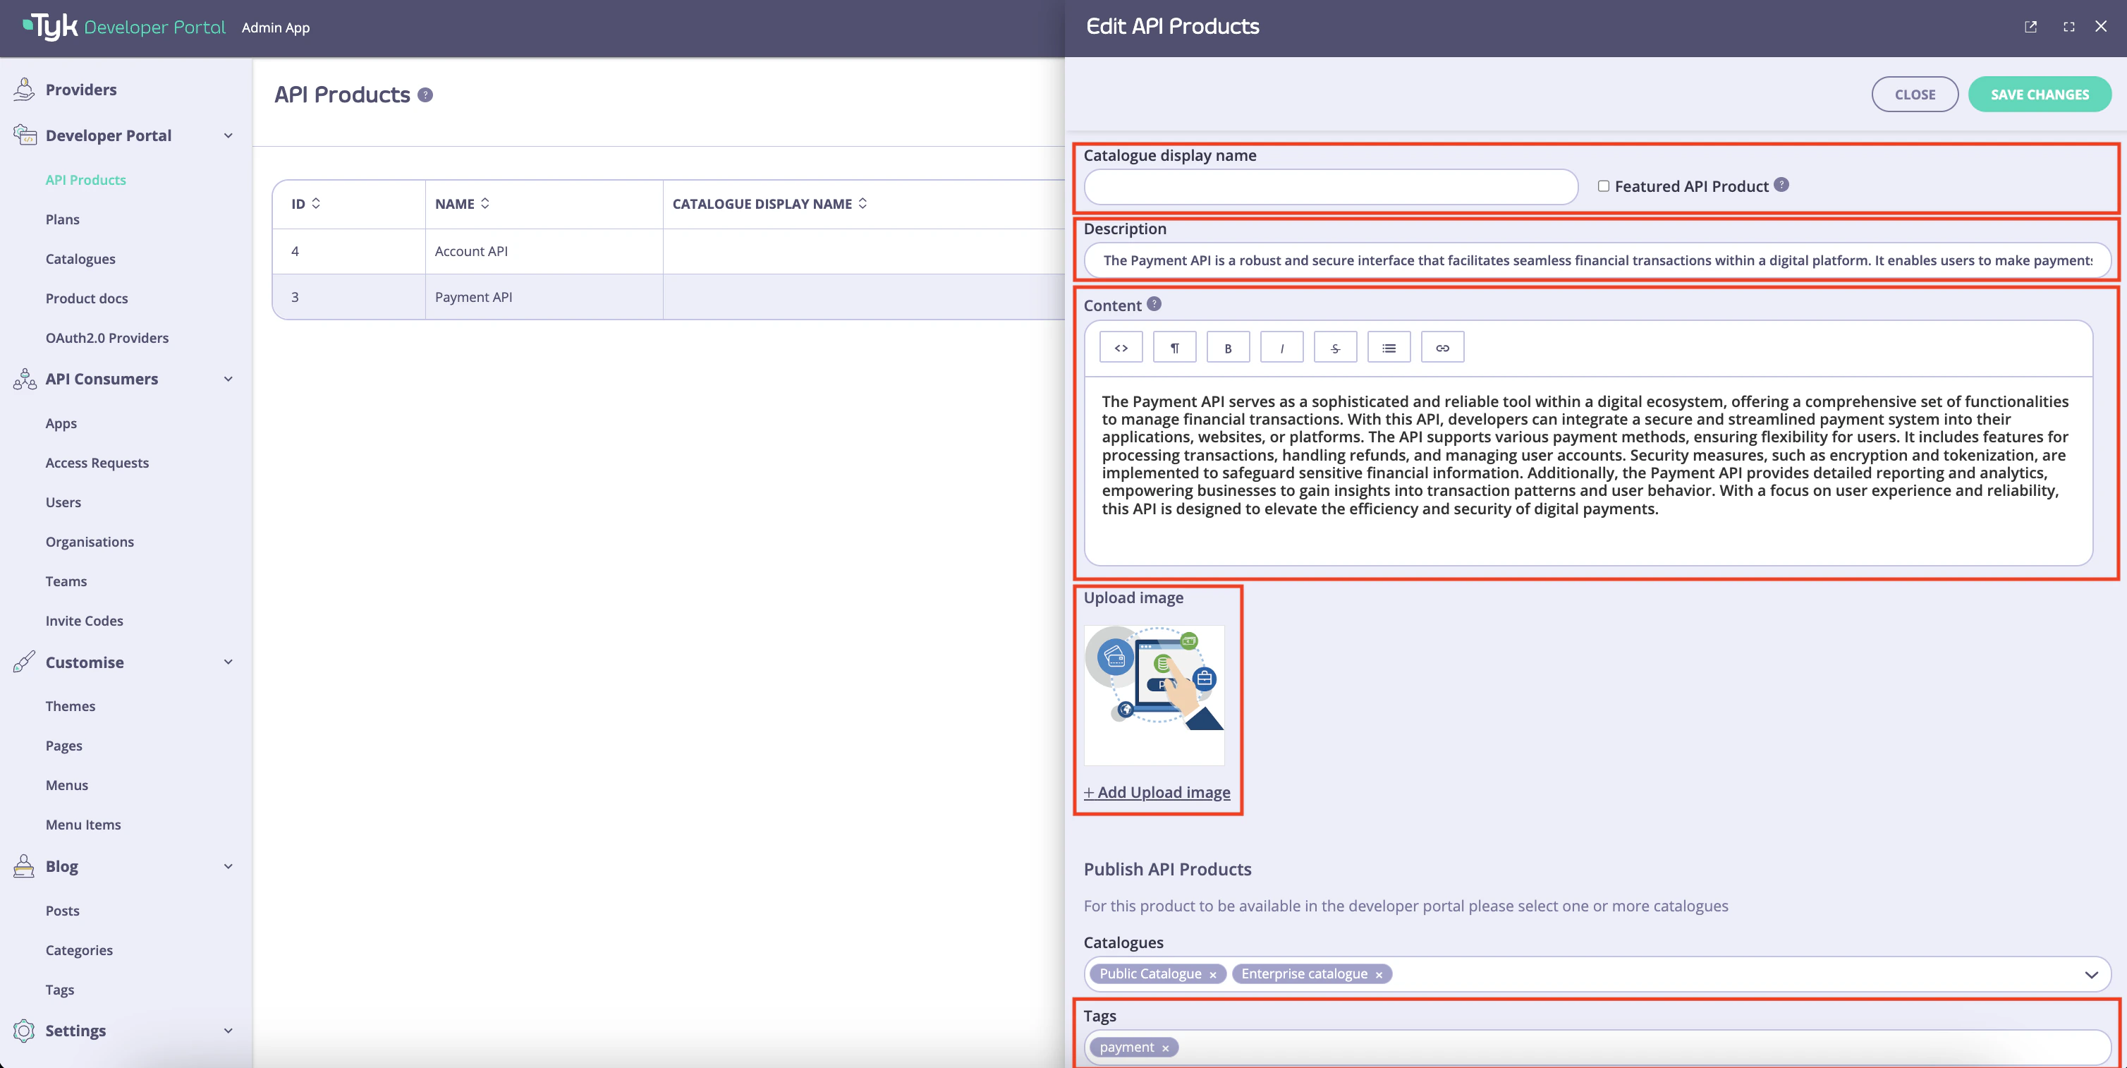Collapse the Developer Portal sidebar section
2127x1068 pixels.
tap(228, 135)
